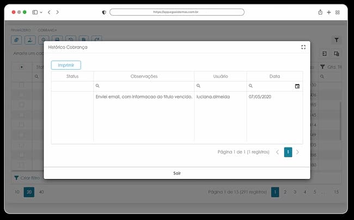Sort by the Status column header
This screenshot has height=220, width=354.
coord(72,76)
